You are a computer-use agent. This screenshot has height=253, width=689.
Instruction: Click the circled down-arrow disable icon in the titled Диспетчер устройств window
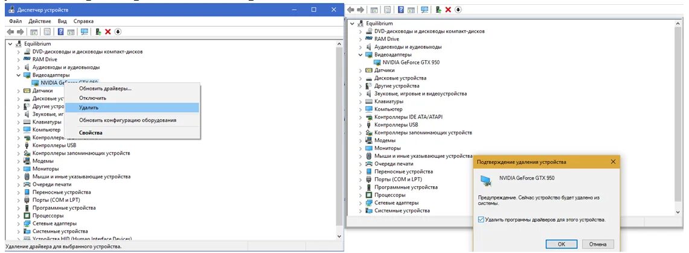coord(117,32)
